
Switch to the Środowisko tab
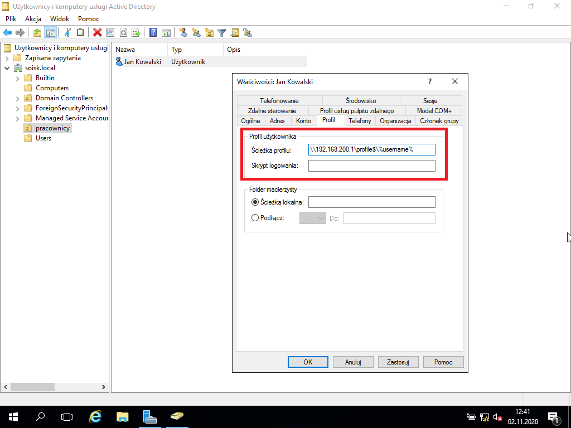point(361,101)
